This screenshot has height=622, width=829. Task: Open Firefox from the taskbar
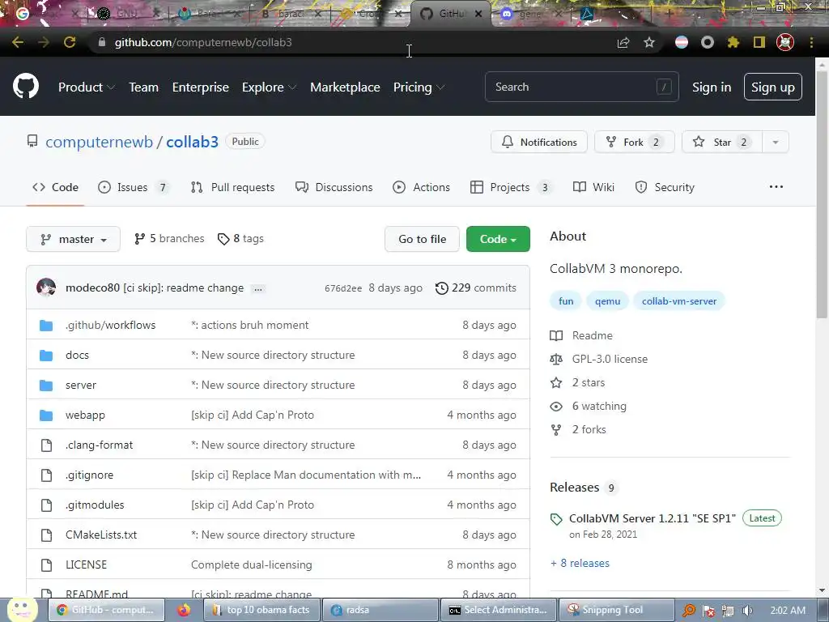tap(184, 610)
